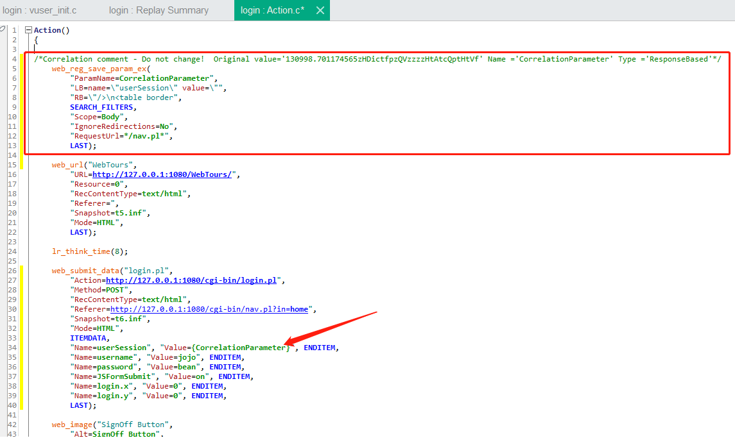The image size is (735, 438).
Task: Click the Snapshot=t5.inf argument
Action: (110, 213)
